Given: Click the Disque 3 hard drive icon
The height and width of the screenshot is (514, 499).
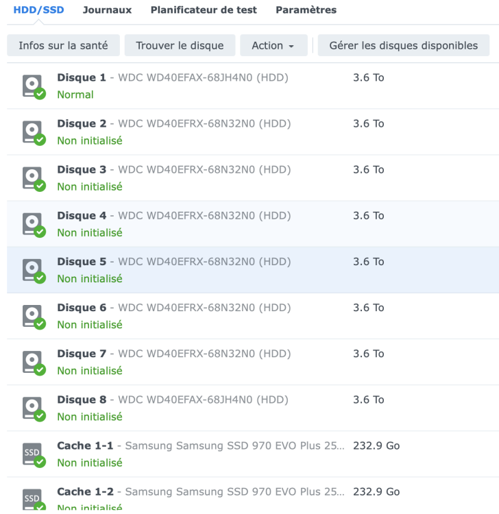Looking at the screenshot, I should pos(32,178).
